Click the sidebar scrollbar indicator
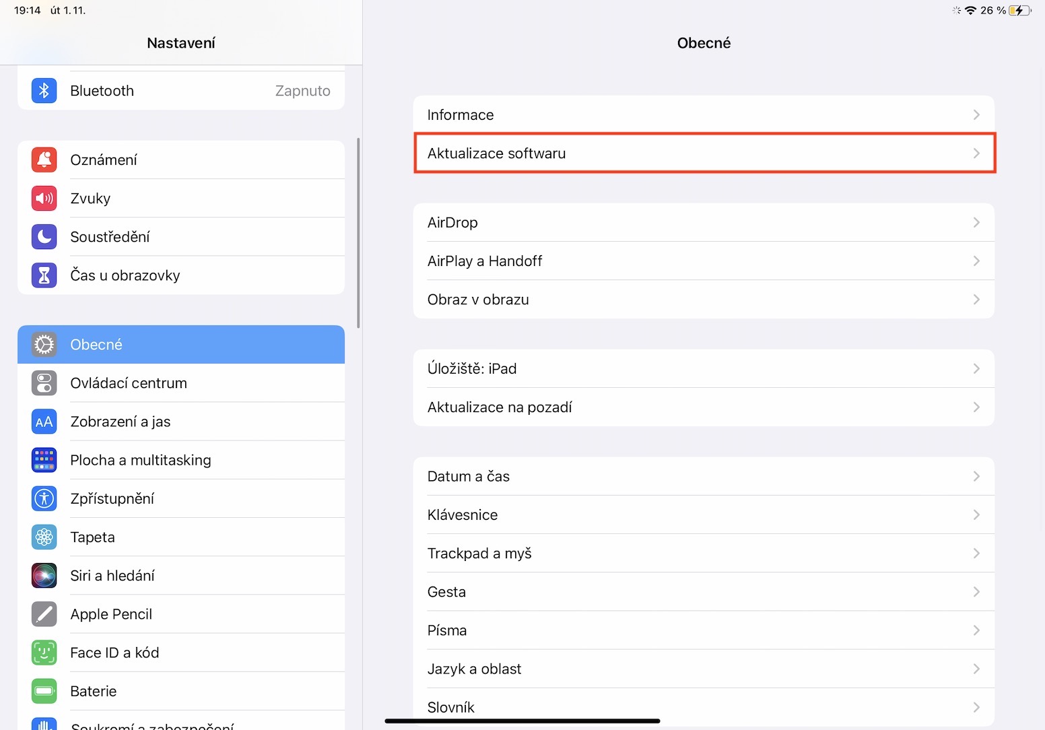 (358, 233)
